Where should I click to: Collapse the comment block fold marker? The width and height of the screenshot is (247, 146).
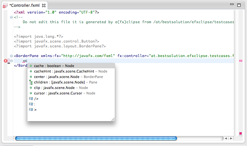pos(12,17)
